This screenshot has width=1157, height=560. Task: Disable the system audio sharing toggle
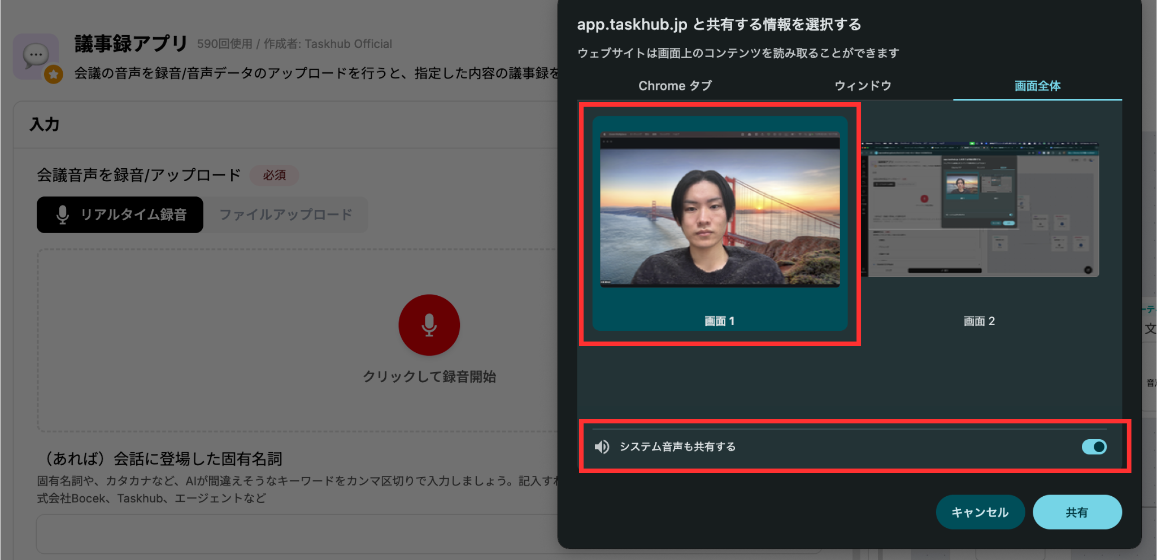coord(1094,447)
